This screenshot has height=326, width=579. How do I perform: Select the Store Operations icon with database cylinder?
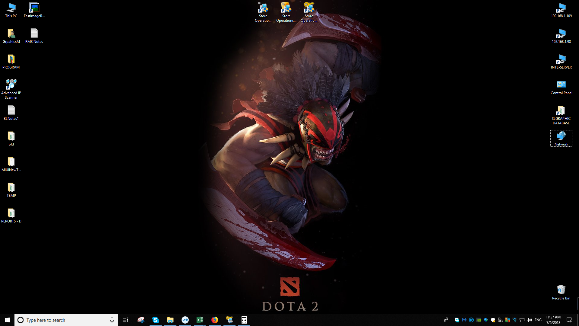(x=286, y=12)
